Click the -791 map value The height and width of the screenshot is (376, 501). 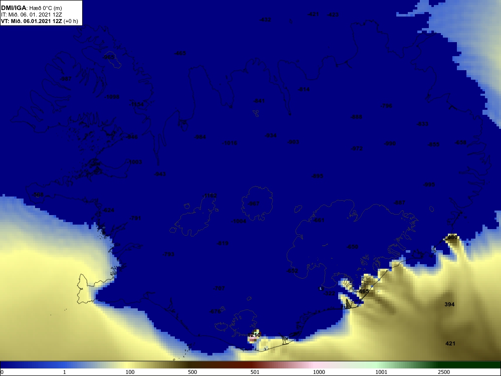[x=135, y=219]
